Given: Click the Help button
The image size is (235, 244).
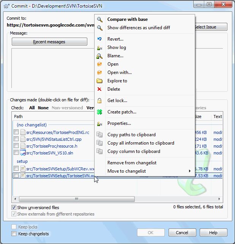Looking at the screenshot, I should 213,233.
